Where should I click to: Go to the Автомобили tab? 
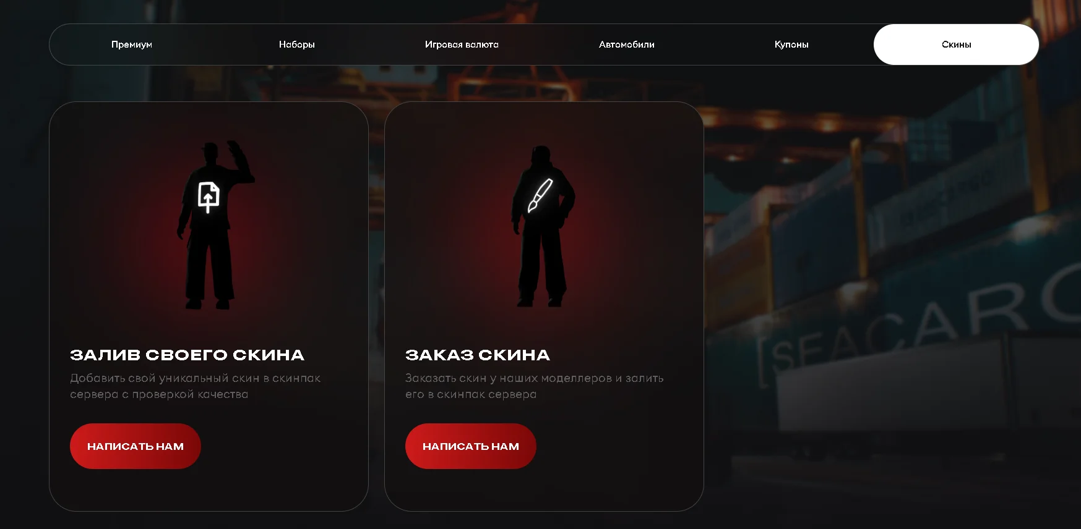tap(627, 44)
